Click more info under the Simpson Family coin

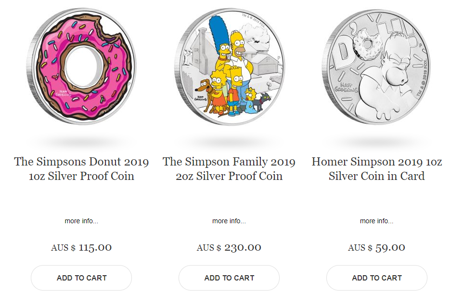(x=229, y=221)
